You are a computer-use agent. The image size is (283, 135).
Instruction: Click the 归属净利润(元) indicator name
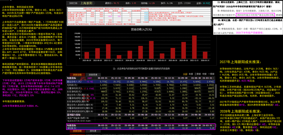click(74, 88)
